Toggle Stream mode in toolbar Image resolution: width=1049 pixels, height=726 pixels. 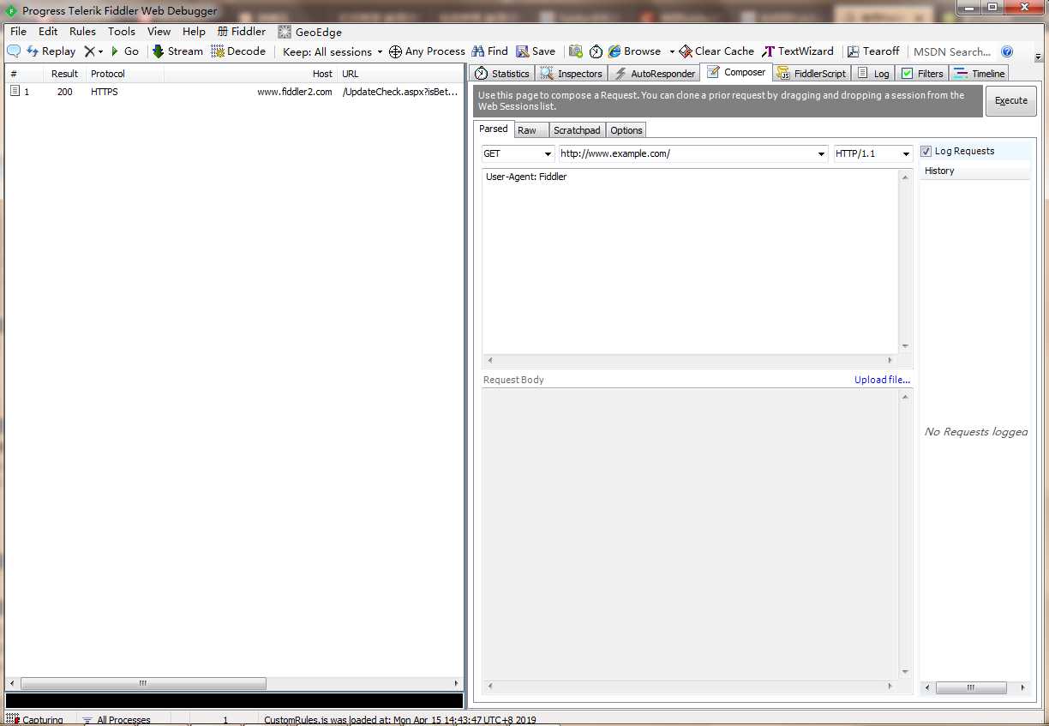tap(177, 51)
